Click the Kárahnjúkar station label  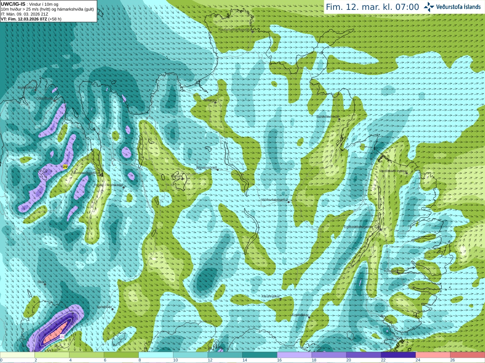point(271,296)
